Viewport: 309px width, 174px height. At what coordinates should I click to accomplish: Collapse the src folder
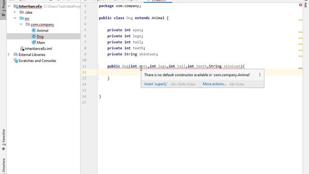(15, 18)
